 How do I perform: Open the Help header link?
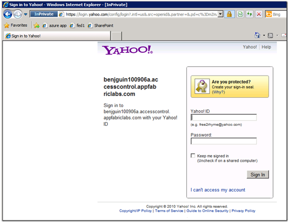[266, 47]
